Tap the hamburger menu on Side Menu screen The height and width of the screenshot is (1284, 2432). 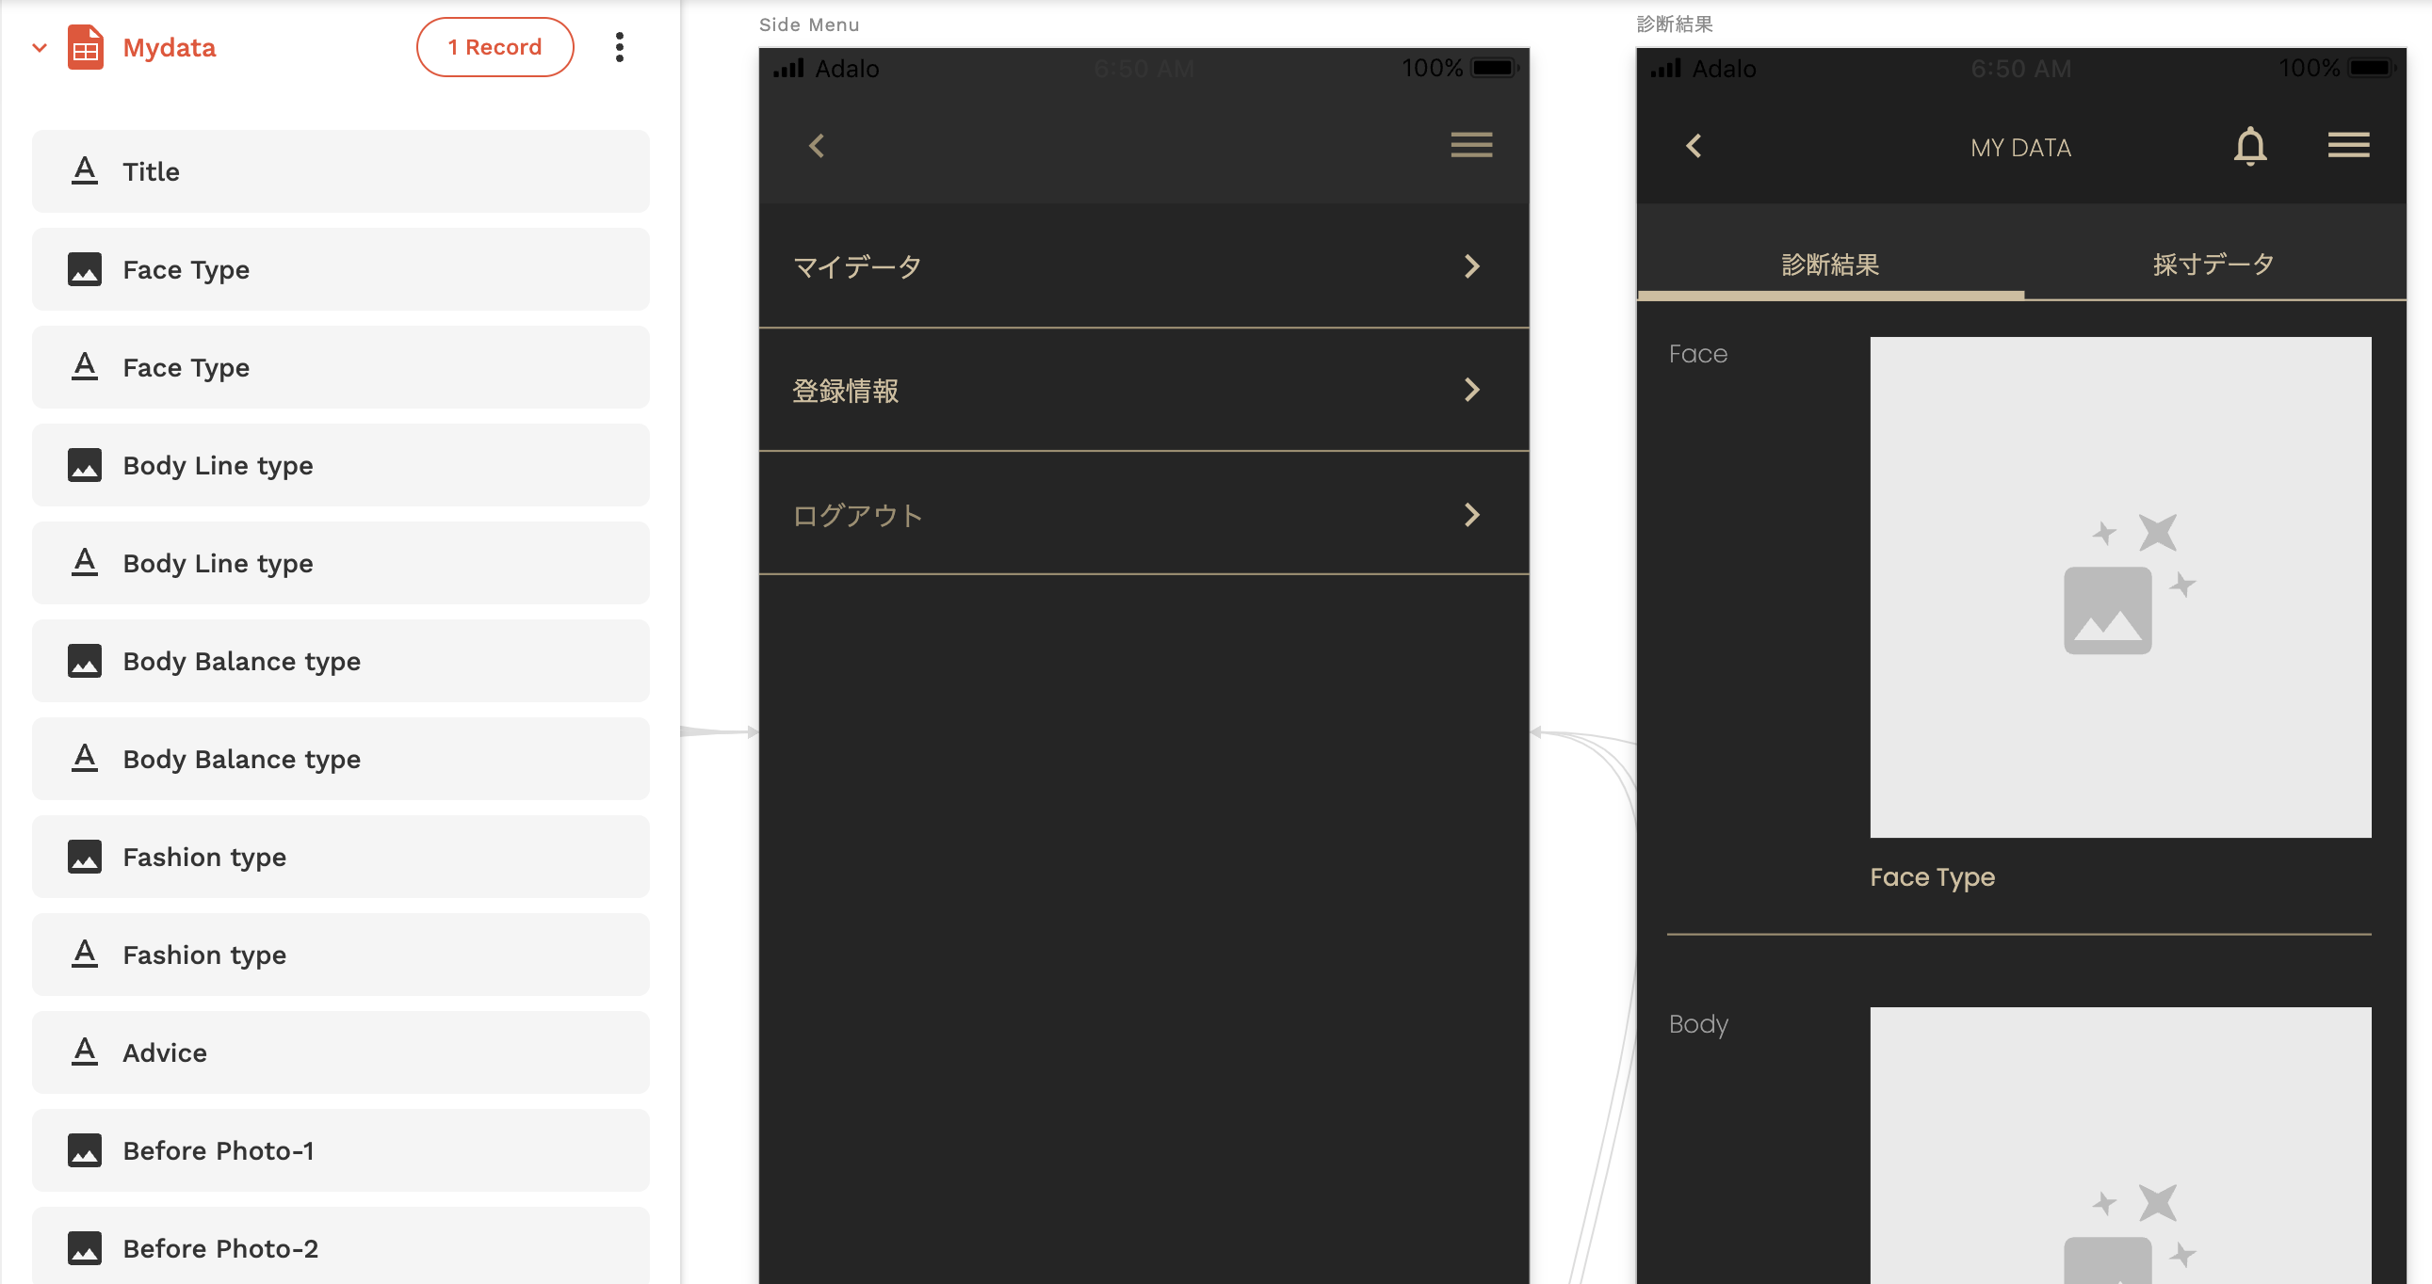tap(1471, 145)
